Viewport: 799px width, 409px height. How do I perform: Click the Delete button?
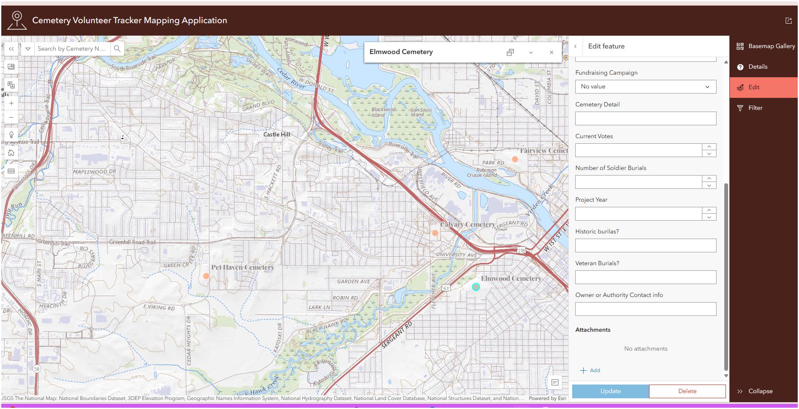(x=687, y=391)
